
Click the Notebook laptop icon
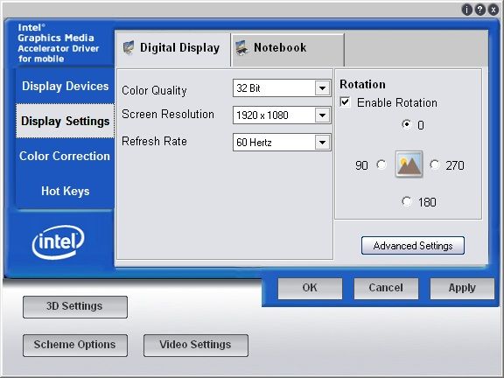tap(241, 48)
